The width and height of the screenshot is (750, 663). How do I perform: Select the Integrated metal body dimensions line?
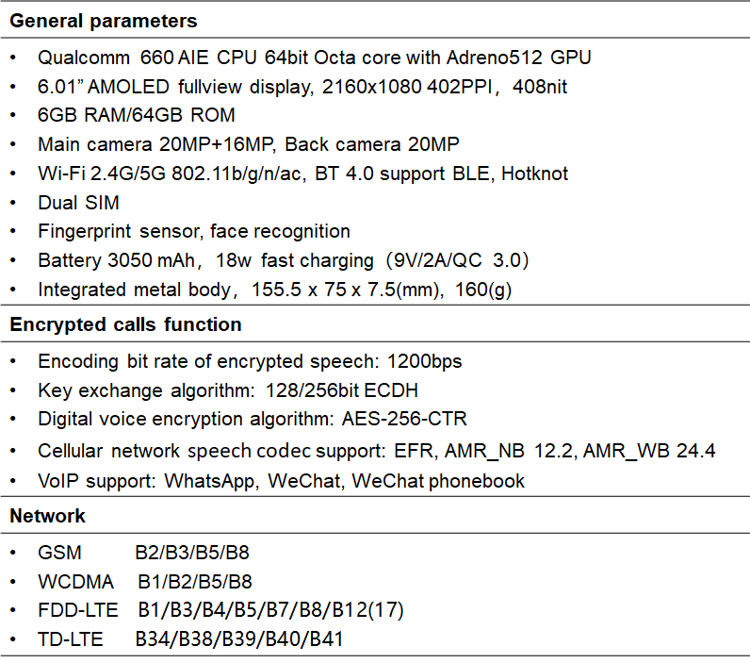tap(274, 290)
